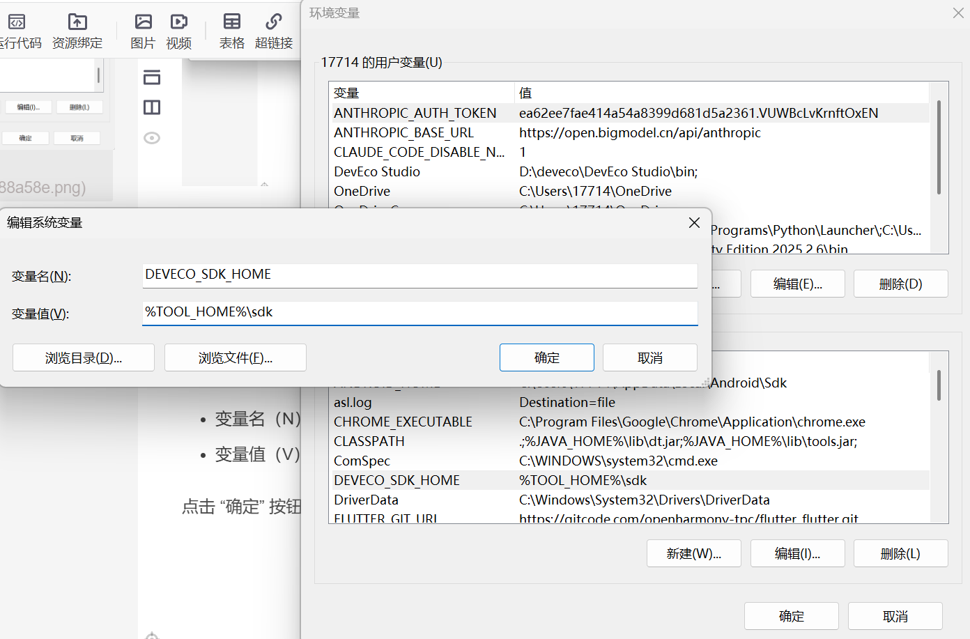The image size is (970, 639).
Task: Close the 环境变量 window
Action: [x=958, y=13]
